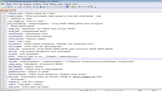Click the 'password_error' key text
This screenshot has height=91, width=162.
click(x=16, y=72)
